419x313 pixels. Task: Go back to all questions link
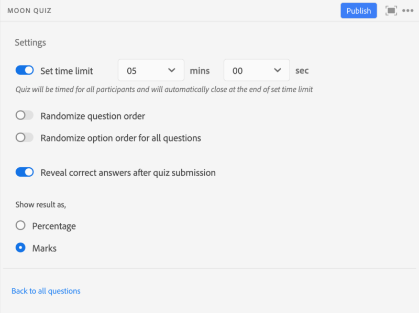tap(46, 291)
